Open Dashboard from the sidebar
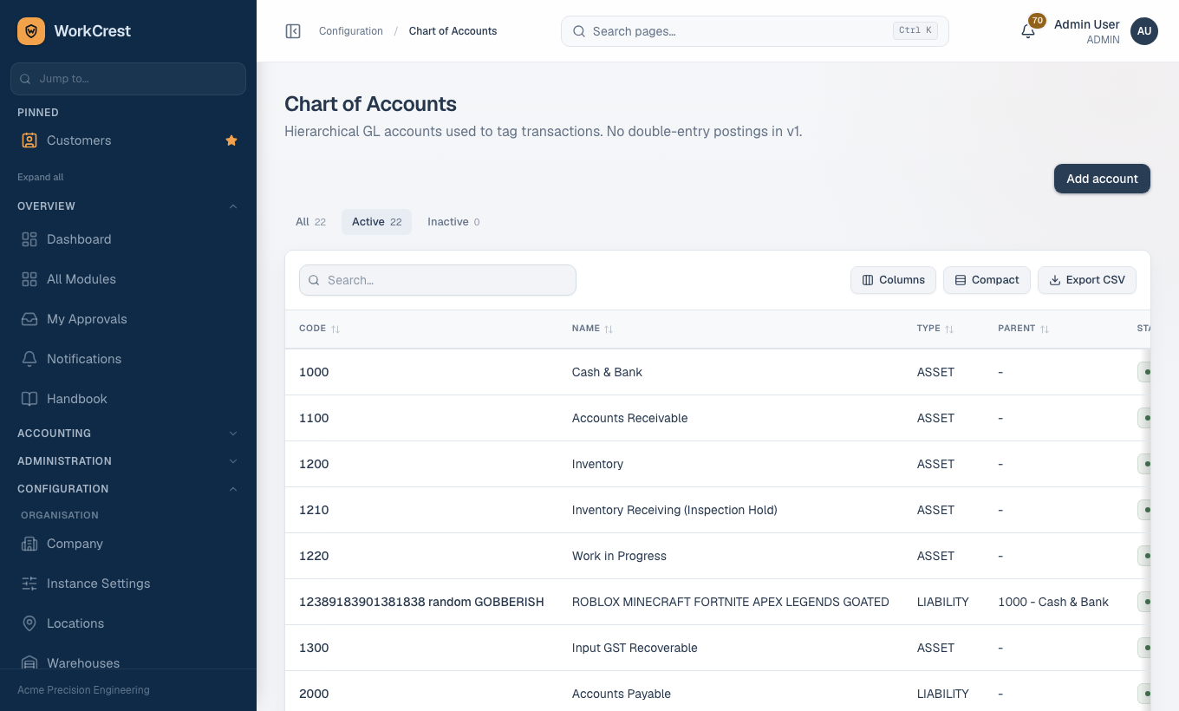 coord(128,239)
